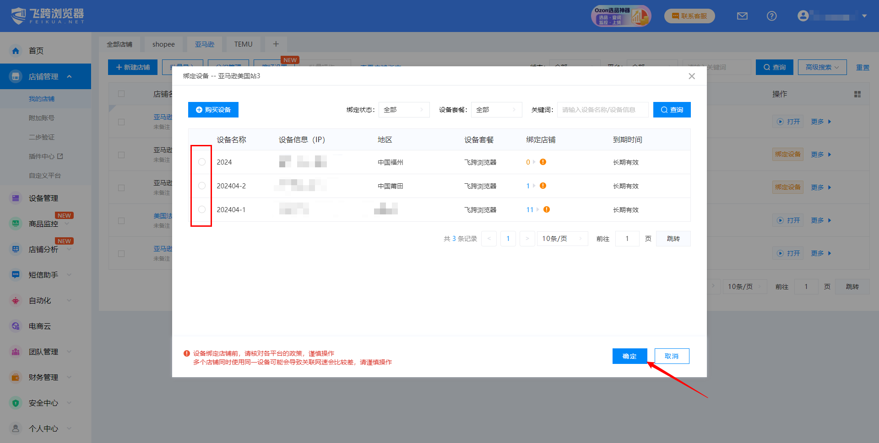
Task: Open the column layout grid icon
Action: (x=857, y=94)
